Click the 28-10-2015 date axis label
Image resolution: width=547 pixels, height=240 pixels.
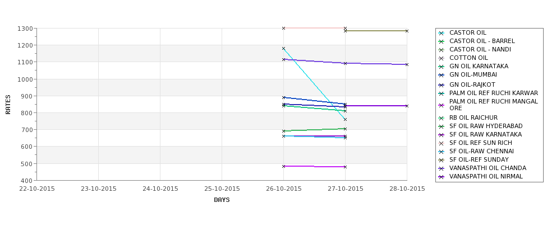coord(407,189)
